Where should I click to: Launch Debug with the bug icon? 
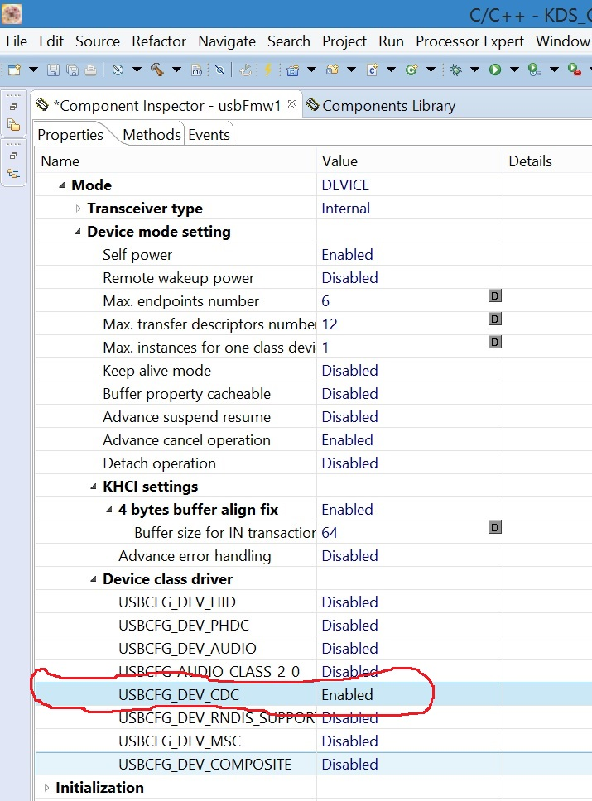pos(455,70)
